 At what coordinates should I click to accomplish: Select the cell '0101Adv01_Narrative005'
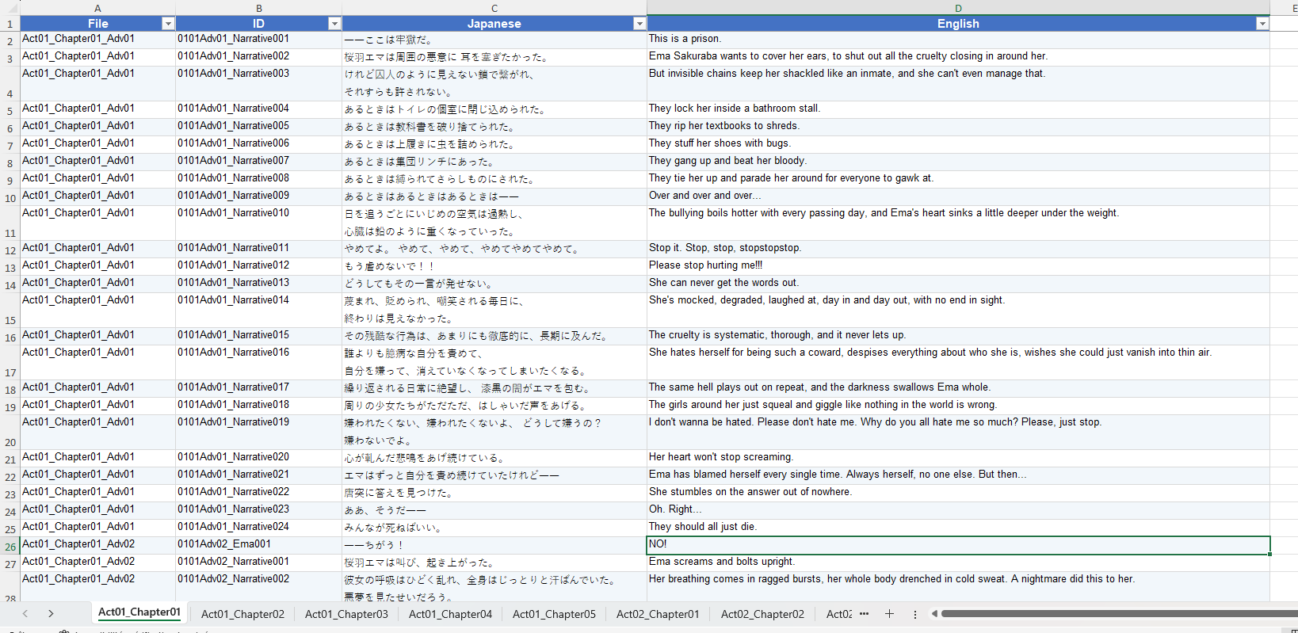click(x=258, y=126)
